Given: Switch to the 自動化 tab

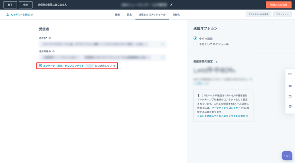Looking at the screenshot, I should click(176, 15).
